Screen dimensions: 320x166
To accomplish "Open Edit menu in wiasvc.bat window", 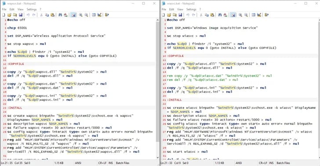I will pyautogui.click(x=171, y=9).
